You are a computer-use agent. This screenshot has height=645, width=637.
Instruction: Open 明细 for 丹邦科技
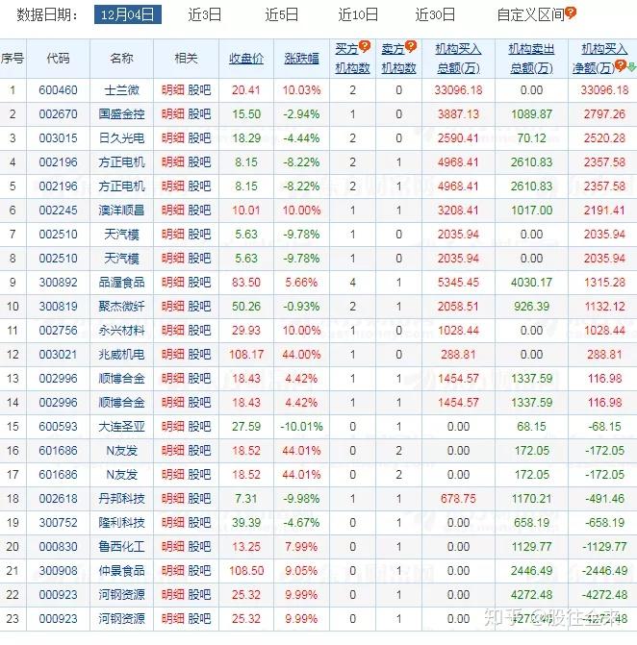tap(173, 499)
